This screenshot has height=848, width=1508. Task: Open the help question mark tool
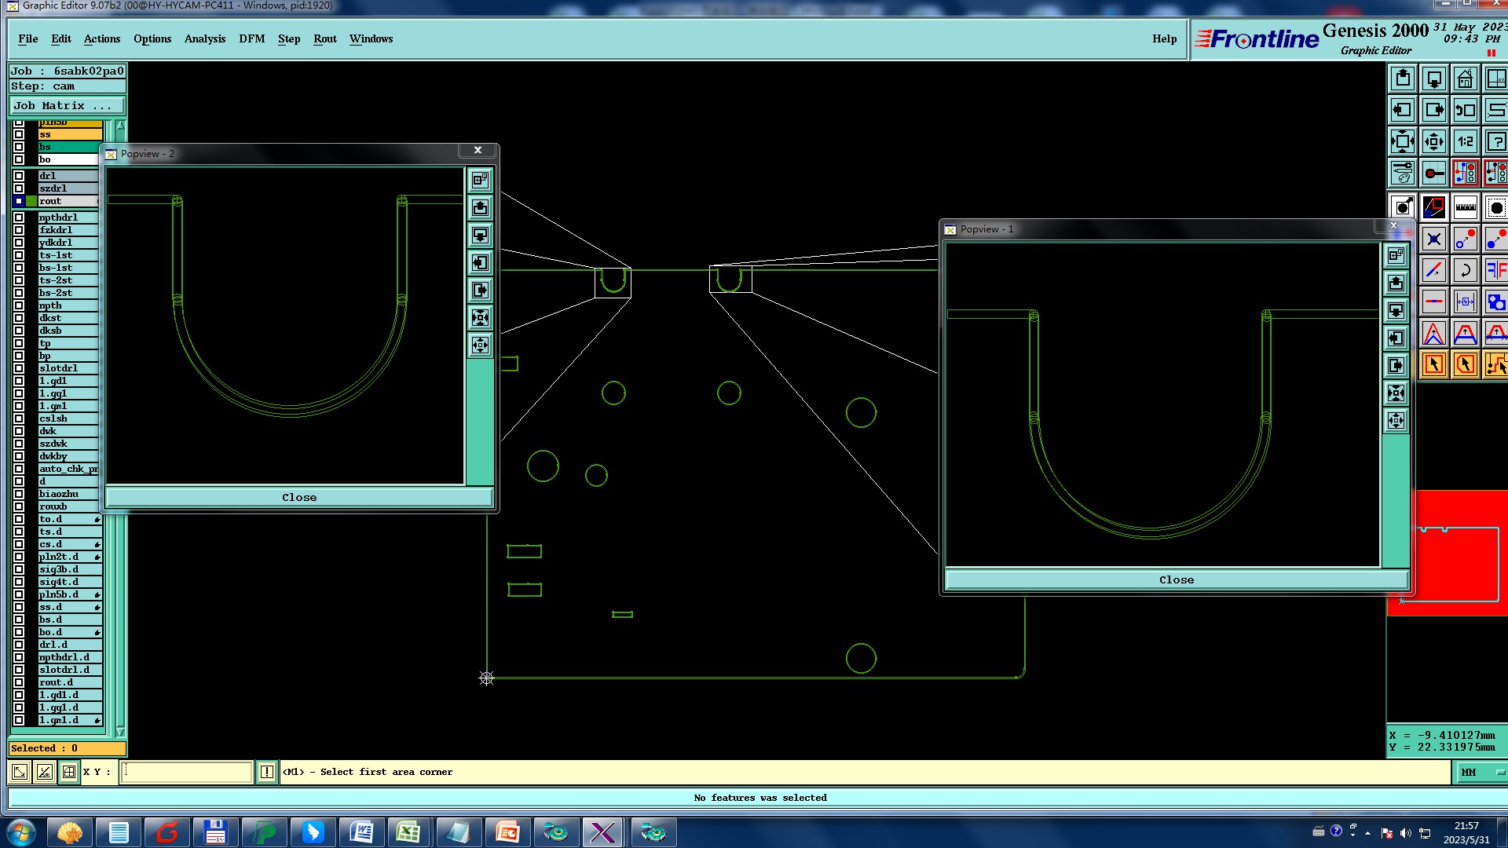click(1496, 142)
